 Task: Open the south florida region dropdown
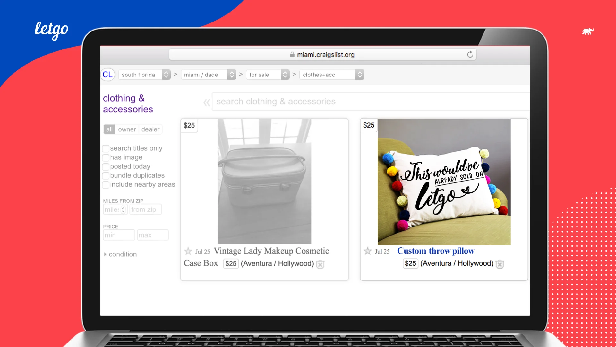(x=144, y=75)
